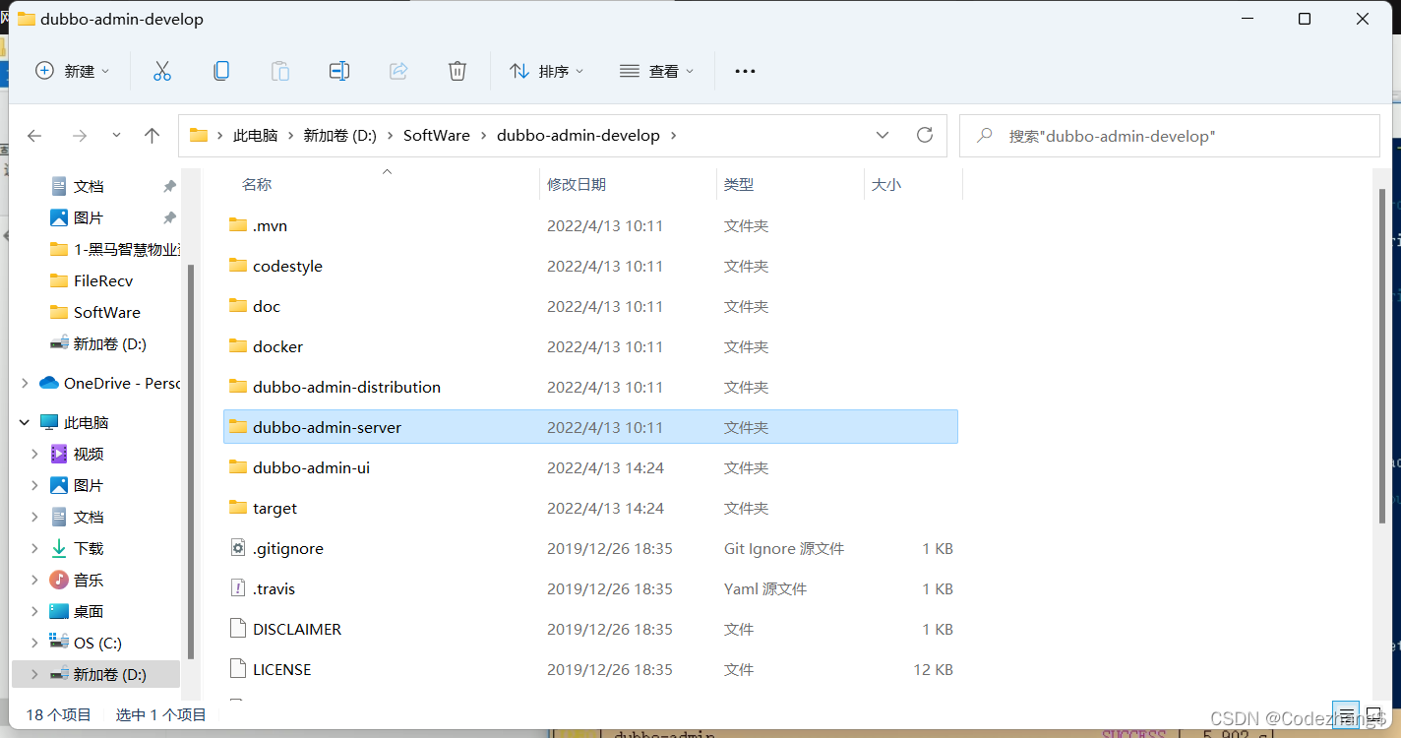Viewport: 1401px width, 738px height.
Task: Click the Cut scissors icon
Action: 162,71
